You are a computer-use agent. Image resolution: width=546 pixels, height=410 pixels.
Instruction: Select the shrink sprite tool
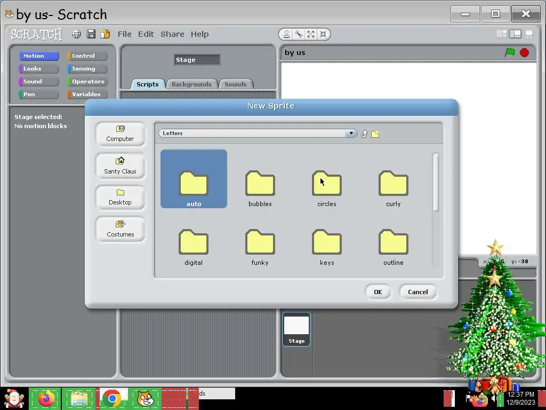(x=323, y=34)
